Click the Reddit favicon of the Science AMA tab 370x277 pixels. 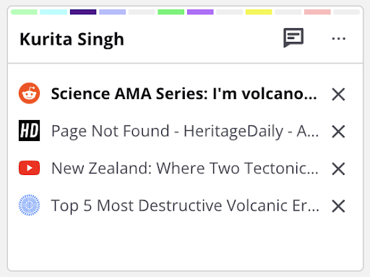[30, 93]
